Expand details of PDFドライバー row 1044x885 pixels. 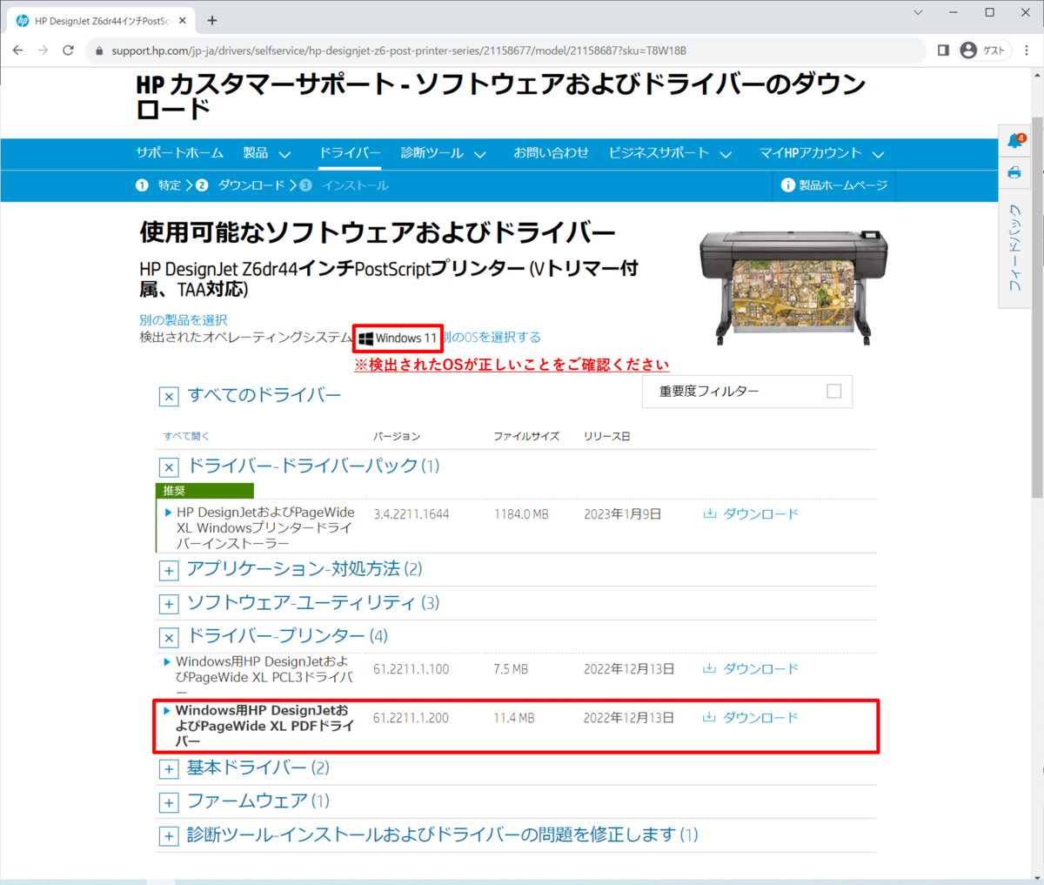168,711
